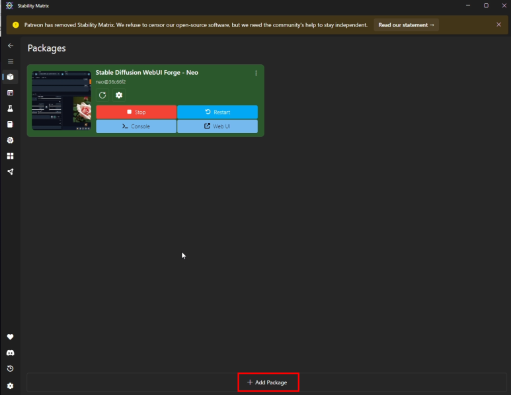
Task: Open the history clock icon in sidebar
Action: [x=11, y=369]
